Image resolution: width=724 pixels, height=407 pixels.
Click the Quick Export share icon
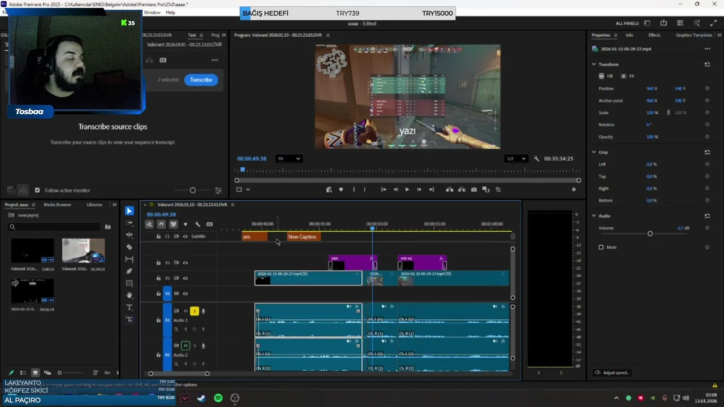coord(663,23)
